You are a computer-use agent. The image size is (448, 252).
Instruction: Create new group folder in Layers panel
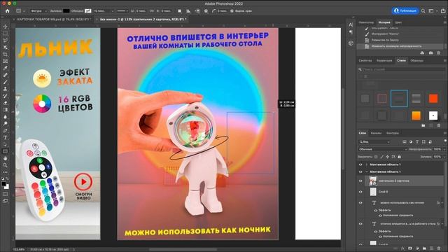[x=424, y=248]
